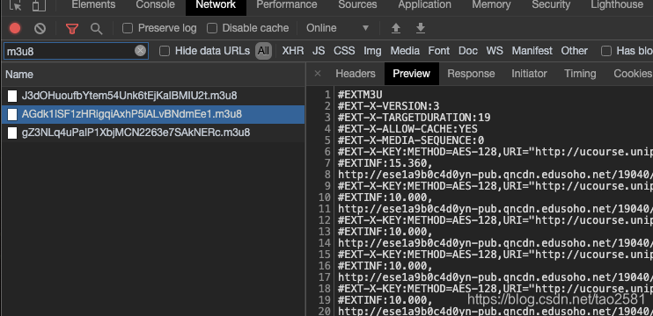Screen dimensions: 653x316
Task: Click the #EXTM3U line in preview
Action: (x=360, y=95)
